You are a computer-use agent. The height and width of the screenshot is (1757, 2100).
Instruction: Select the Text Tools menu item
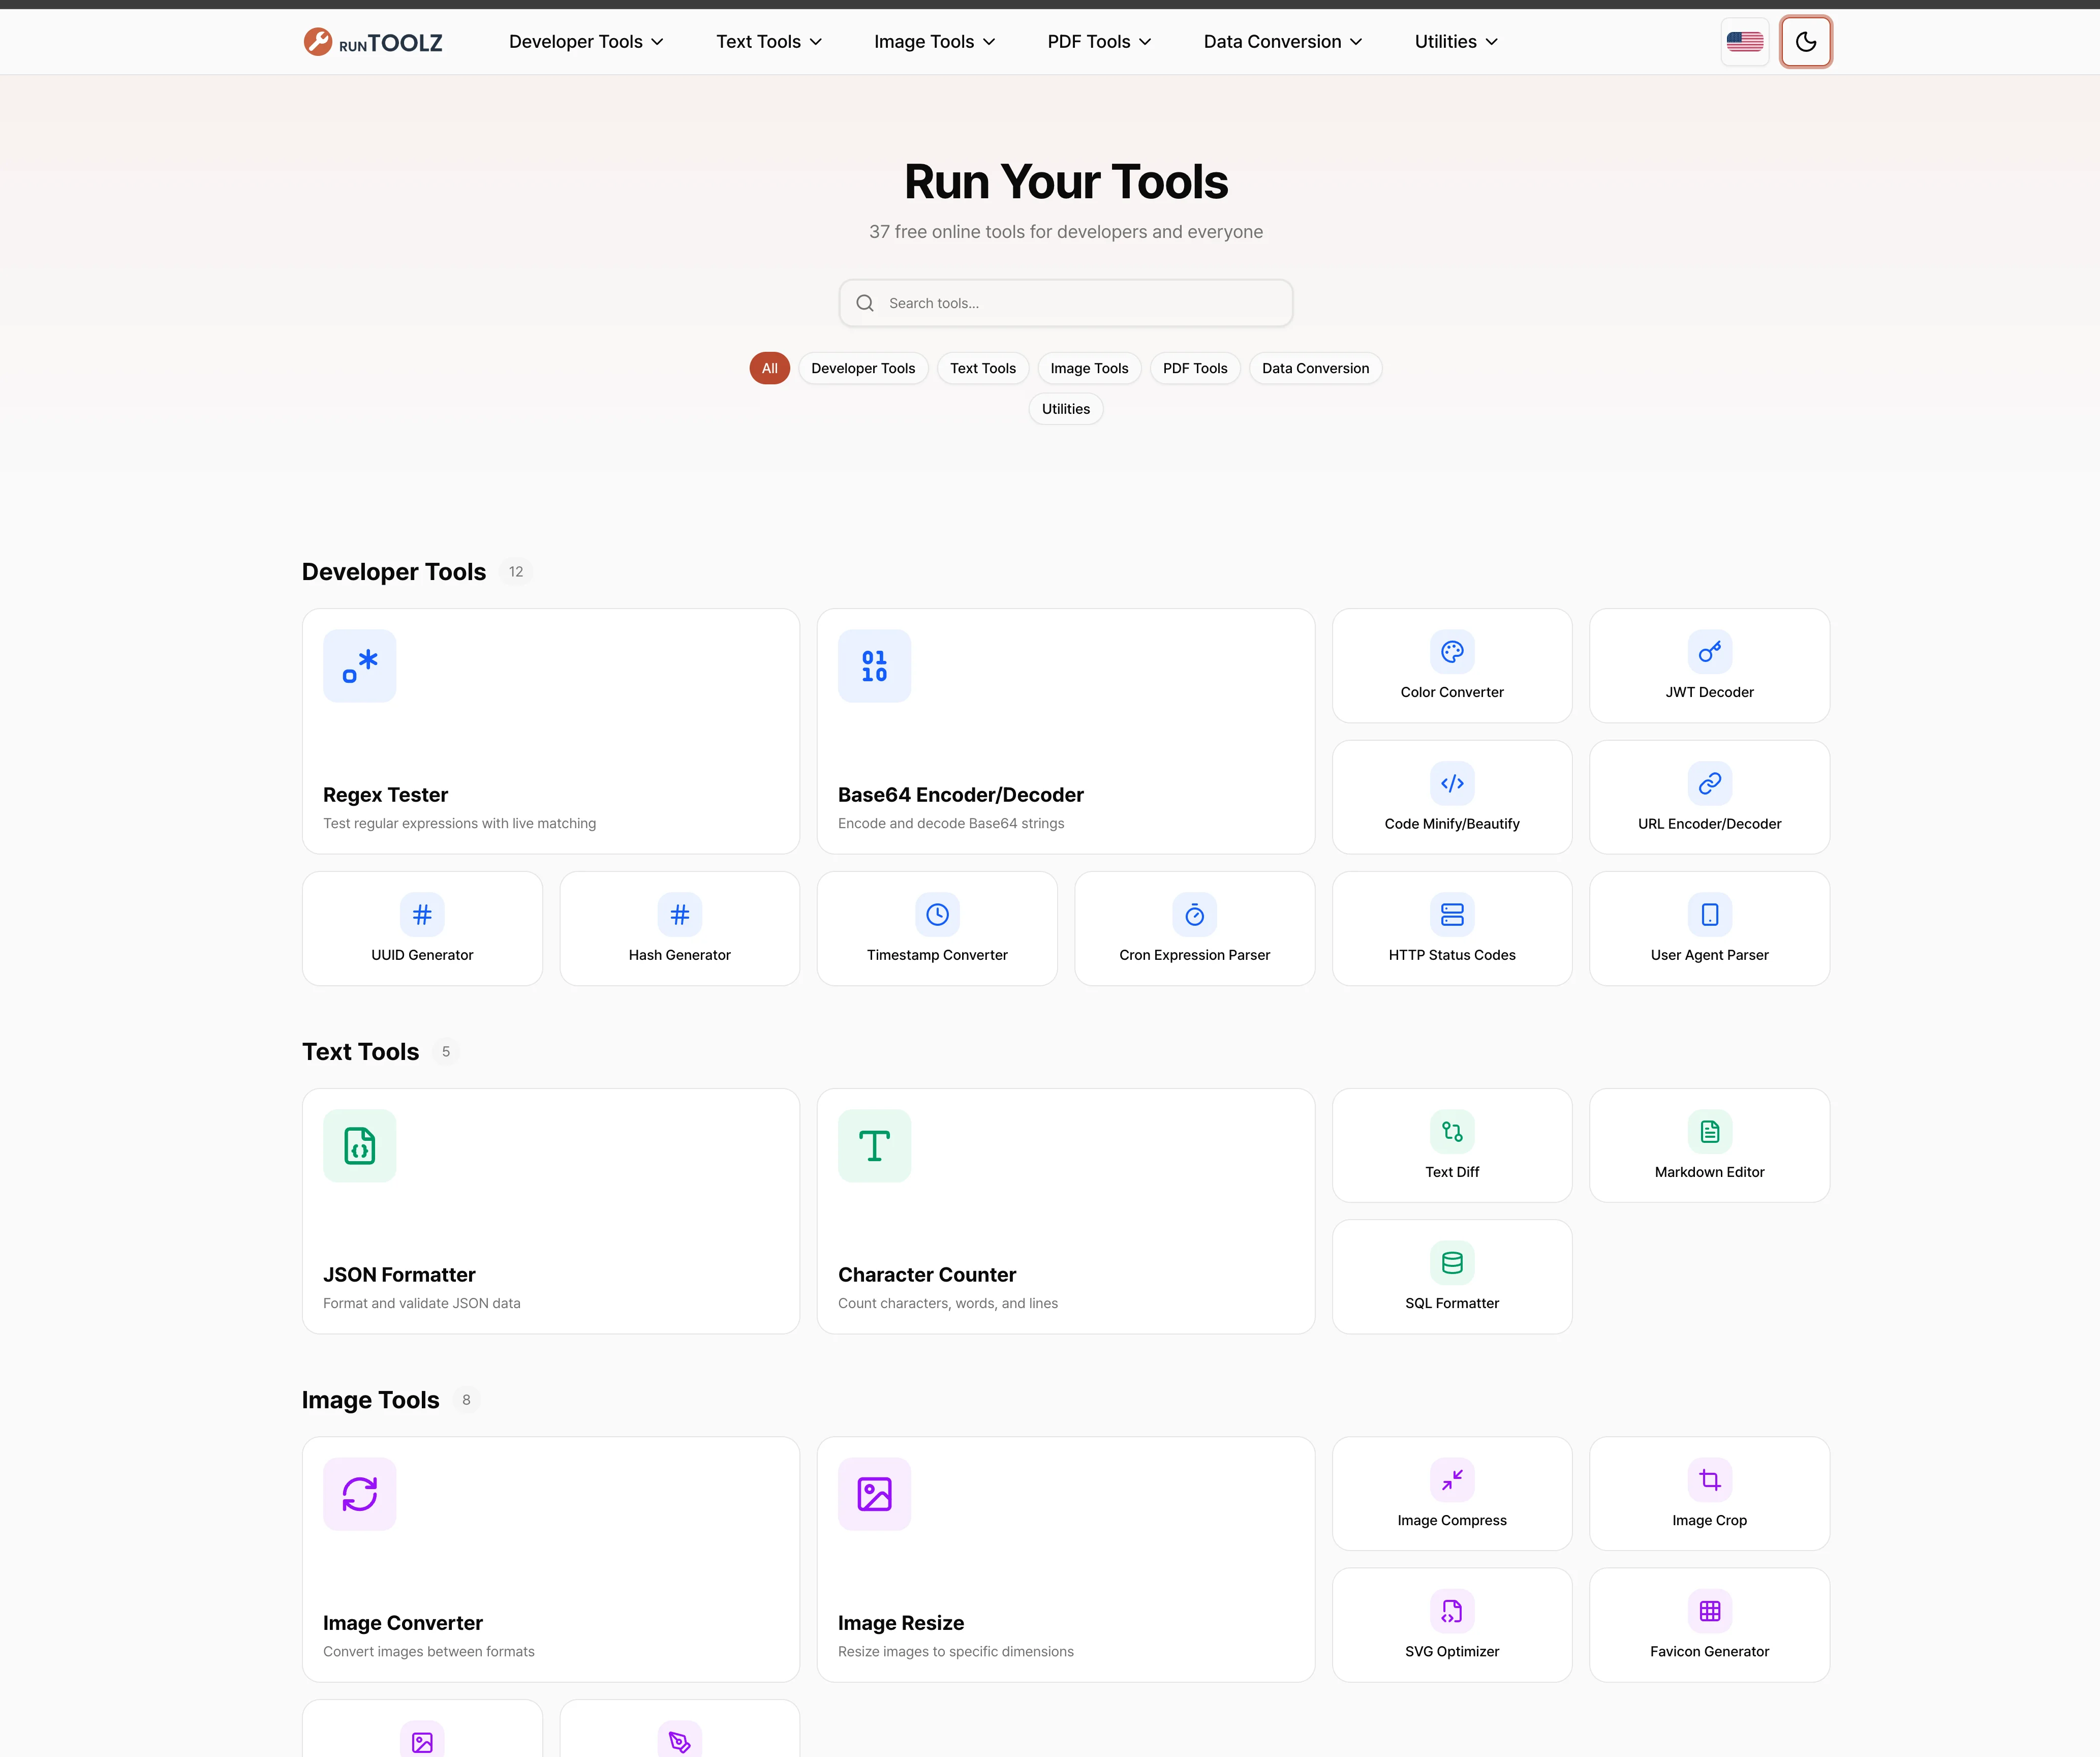coord(768,41)
